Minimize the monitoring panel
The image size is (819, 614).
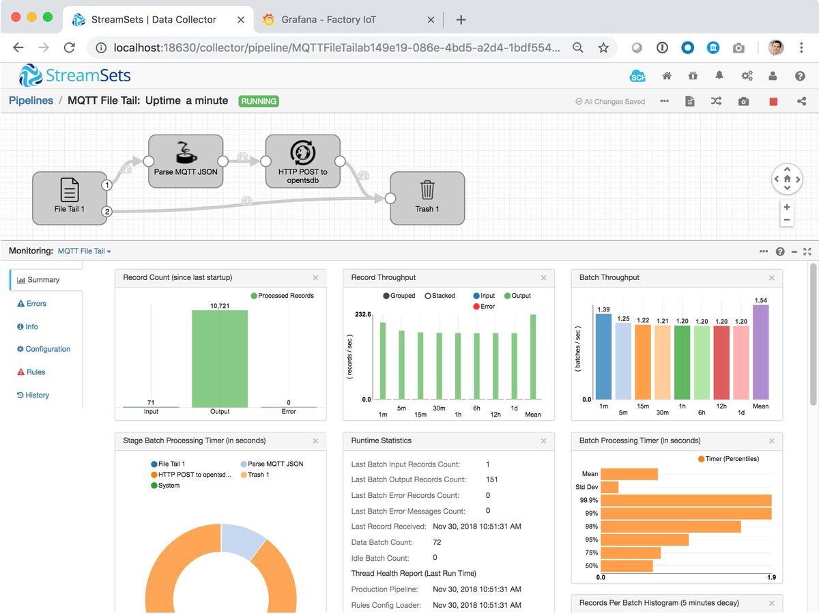click(x=794, y=251)
